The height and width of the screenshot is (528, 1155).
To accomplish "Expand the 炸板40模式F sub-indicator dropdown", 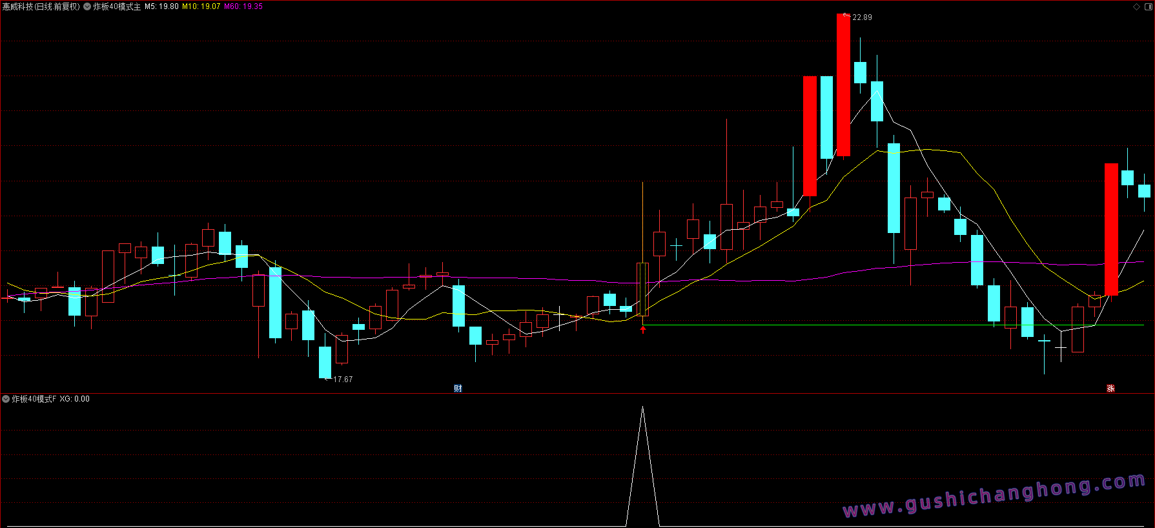I will (6, 399).
